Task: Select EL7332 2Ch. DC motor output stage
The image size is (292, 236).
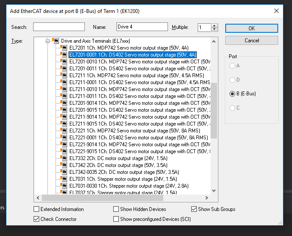Action: click(118, 158)
